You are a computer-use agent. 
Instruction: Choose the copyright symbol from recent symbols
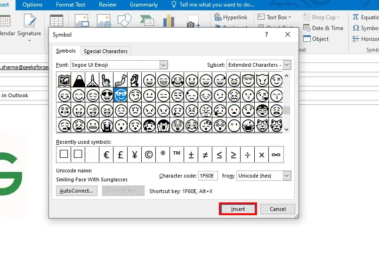149,154
